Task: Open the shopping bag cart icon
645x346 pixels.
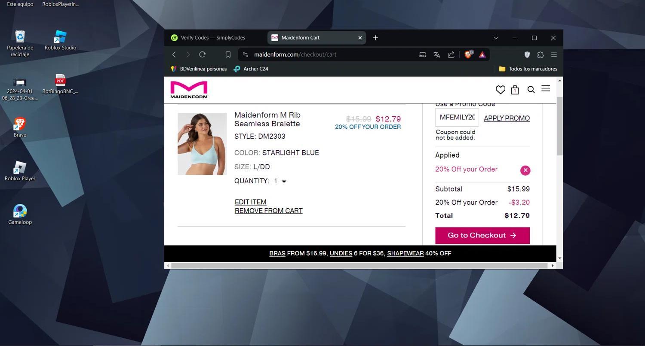Action: (x=515, y=90)
